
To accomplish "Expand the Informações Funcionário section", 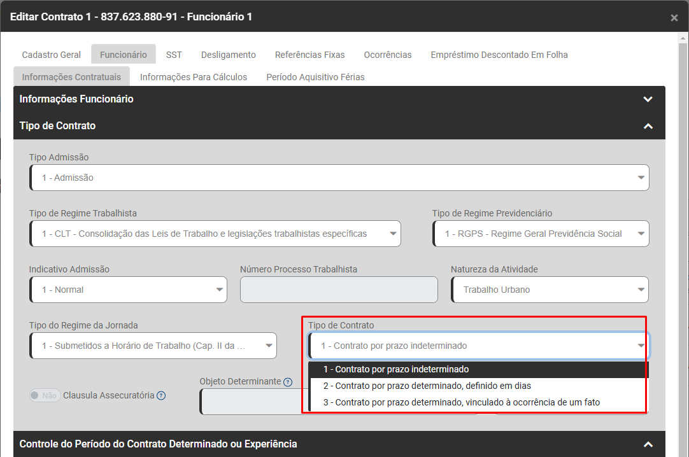I will click(x=648, y=99).
